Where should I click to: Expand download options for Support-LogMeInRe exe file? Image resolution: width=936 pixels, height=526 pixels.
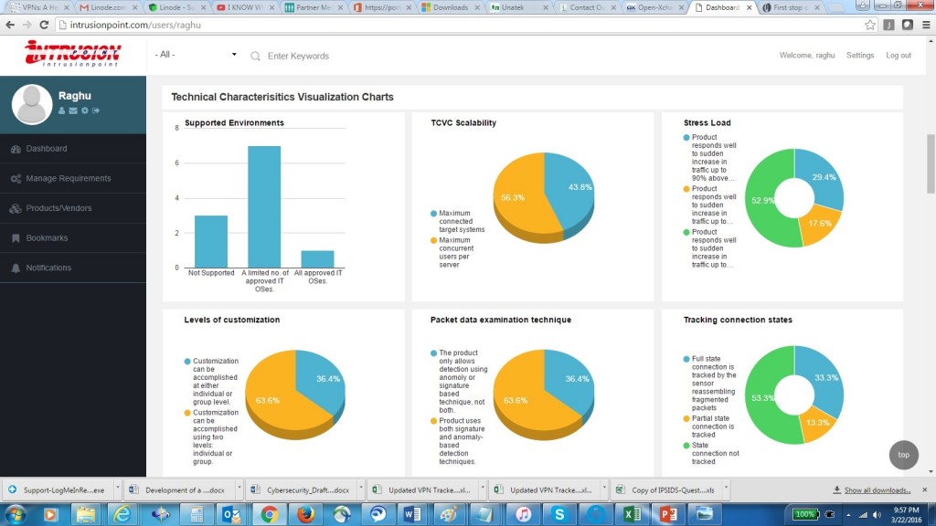point(115,489)
